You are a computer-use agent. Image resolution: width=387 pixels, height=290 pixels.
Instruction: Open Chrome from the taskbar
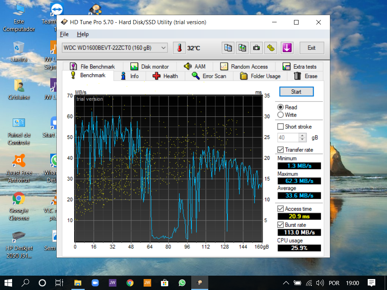[x=130, y=283]
